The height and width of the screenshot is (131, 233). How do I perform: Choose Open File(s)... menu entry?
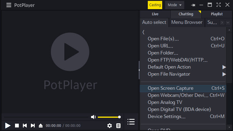[183, 39]
